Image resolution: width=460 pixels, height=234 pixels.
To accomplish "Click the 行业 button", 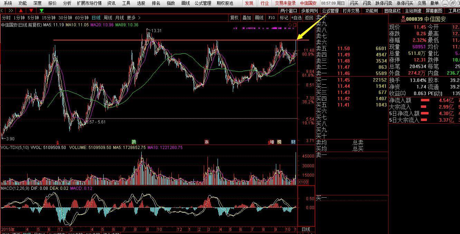I will pyautogui.click(x=265, y=3).
